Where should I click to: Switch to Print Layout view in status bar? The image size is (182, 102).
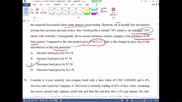[x=127, y=100]
